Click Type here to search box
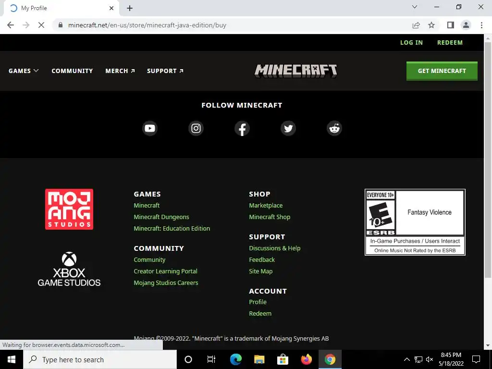The width and height of the screenshot is (492, 369). (100, 359)
